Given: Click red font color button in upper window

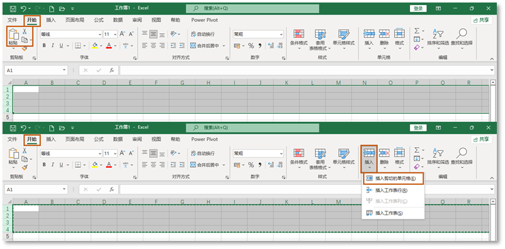Looking at the screenshot, I should [109, 46].
